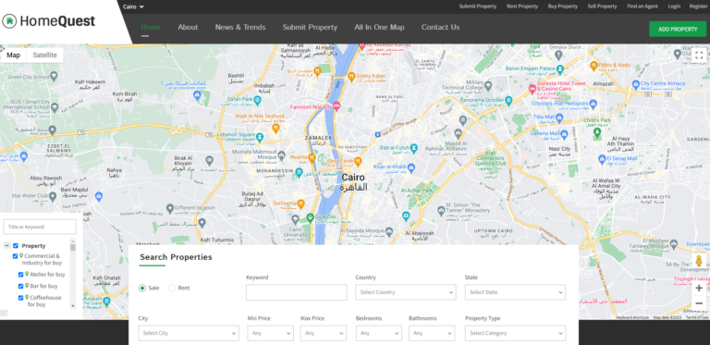This screenshot has height=345, width=710.
Task: Click the HomeQuest house logo icon
Action: click(x=9, y=21)
